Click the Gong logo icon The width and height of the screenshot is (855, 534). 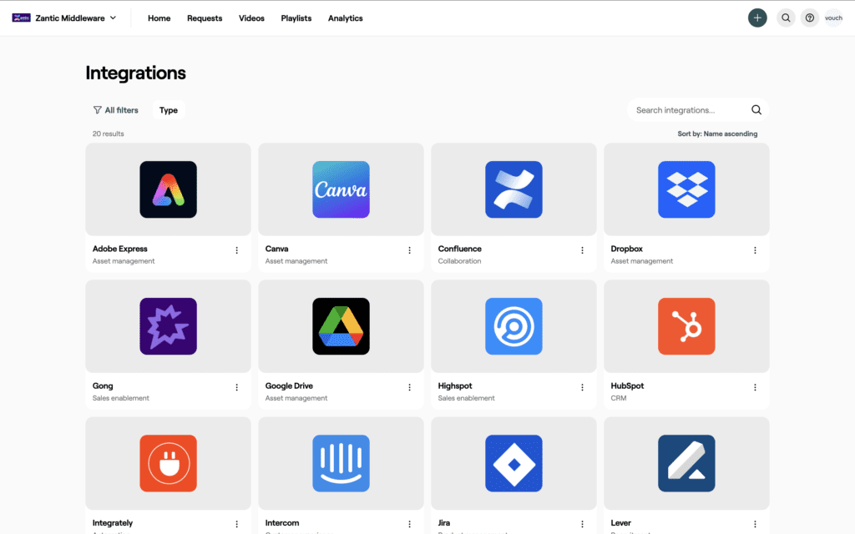tap(168, 326)
